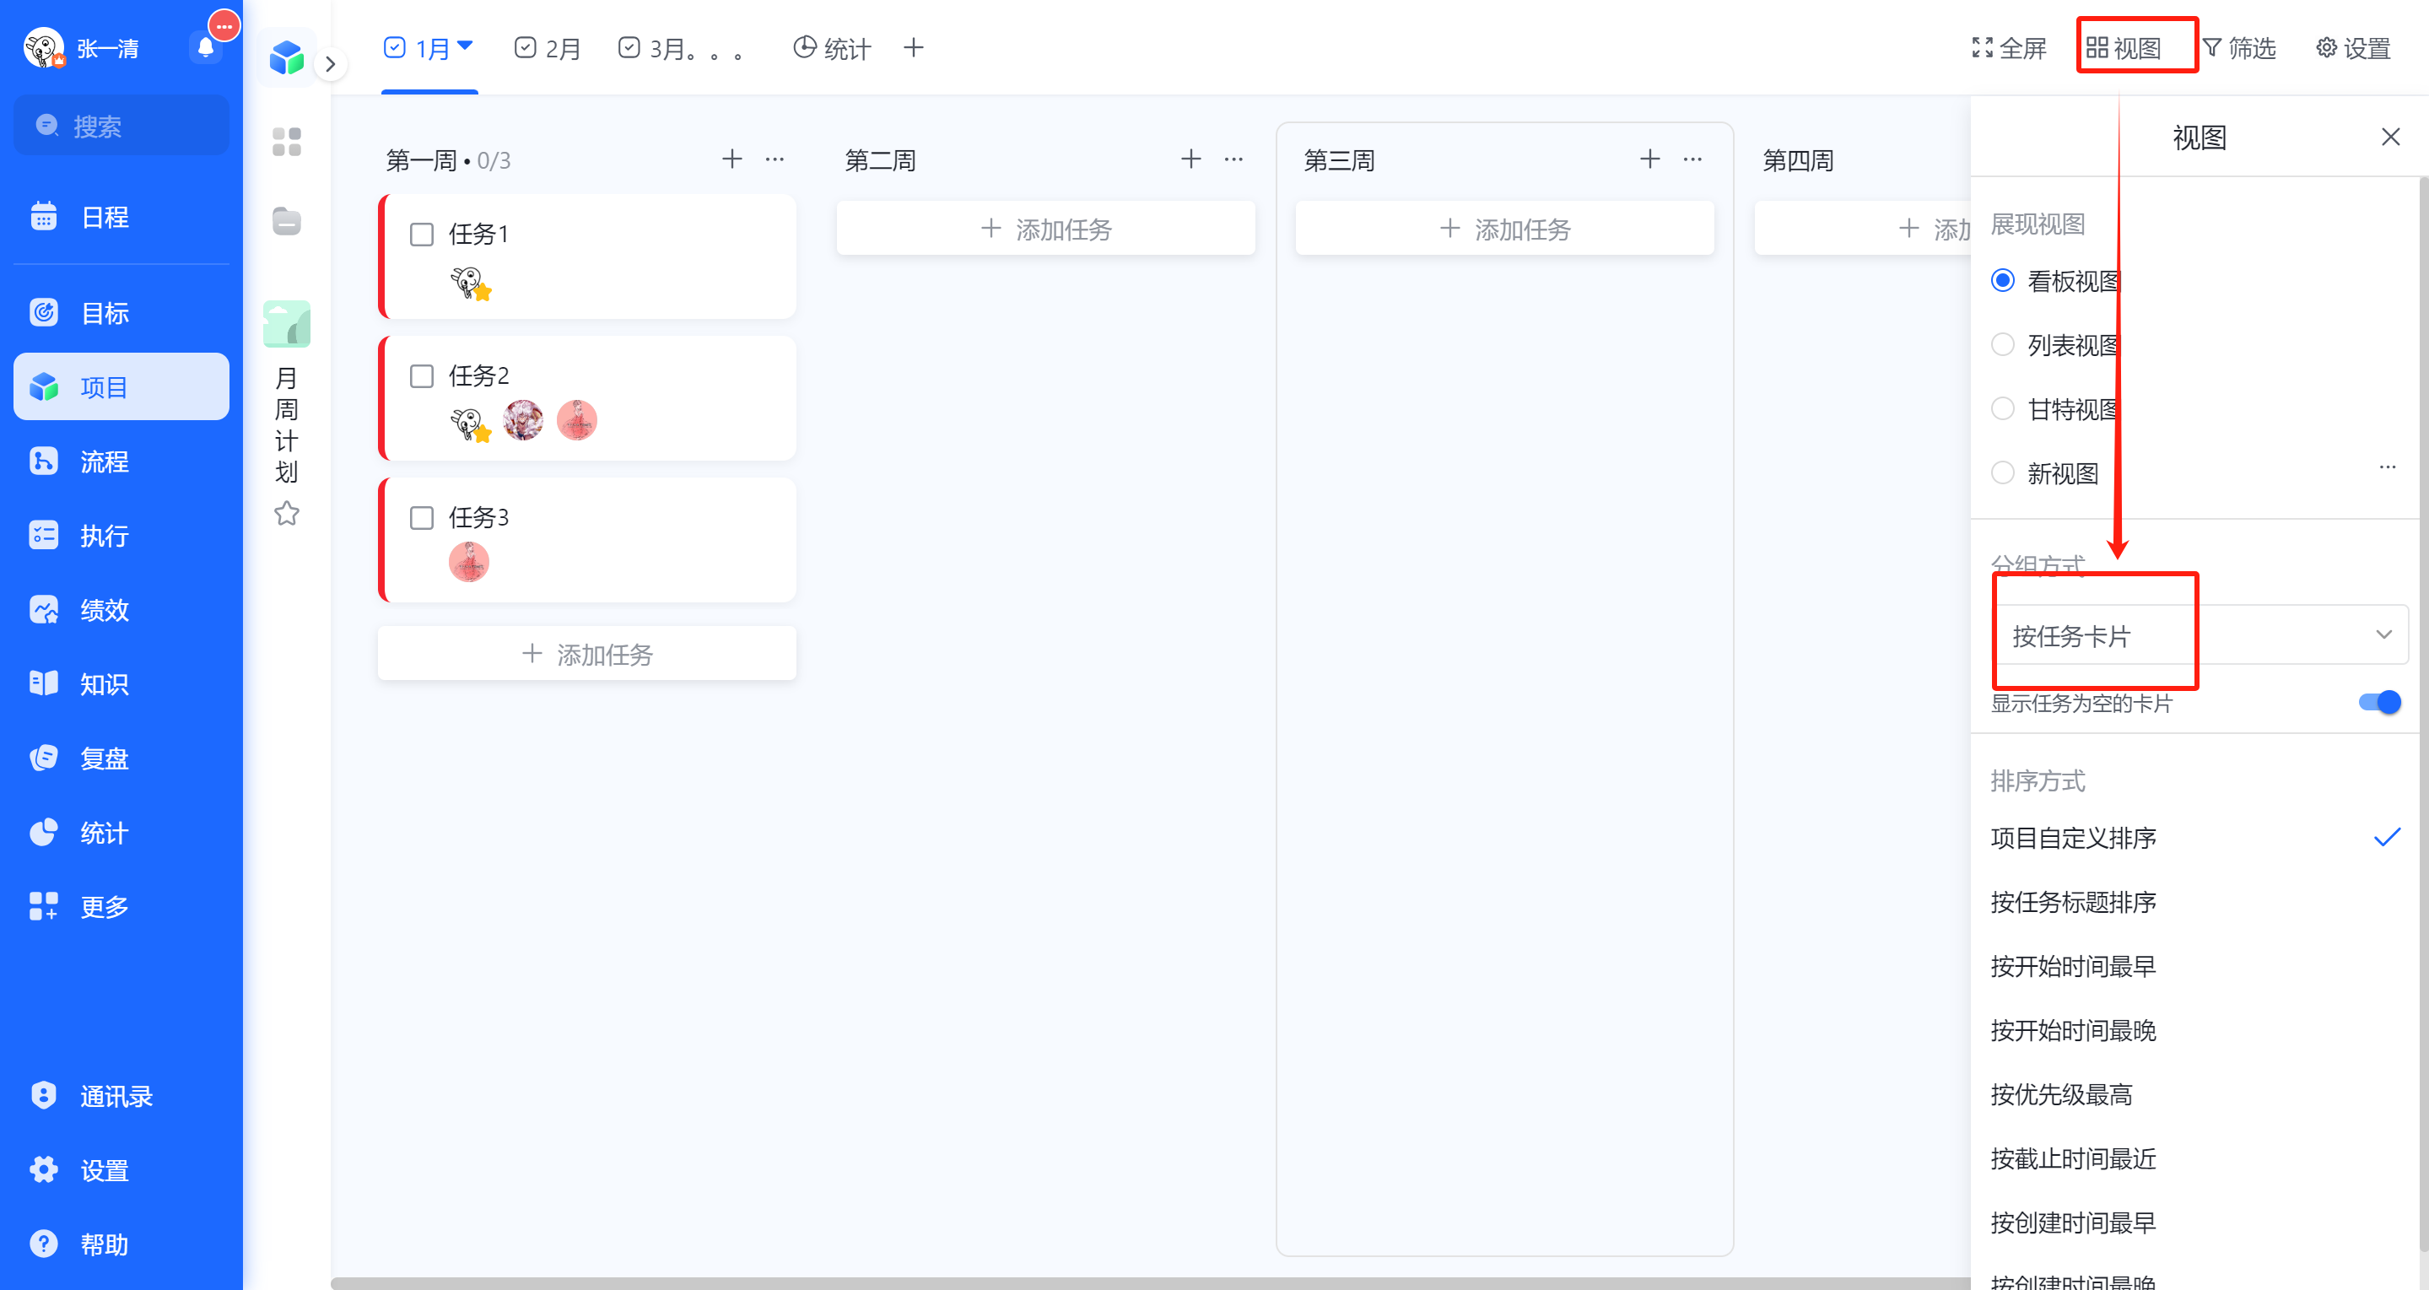Click the project cube icon above the grid icon

(286, 57)
